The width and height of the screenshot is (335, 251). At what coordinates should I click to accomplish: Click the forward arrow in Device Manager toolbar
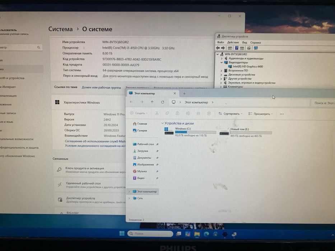click(223, 48)
